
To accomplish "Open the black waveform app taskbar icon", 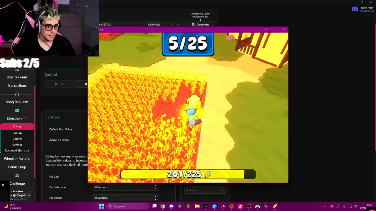I will point(206,206).
